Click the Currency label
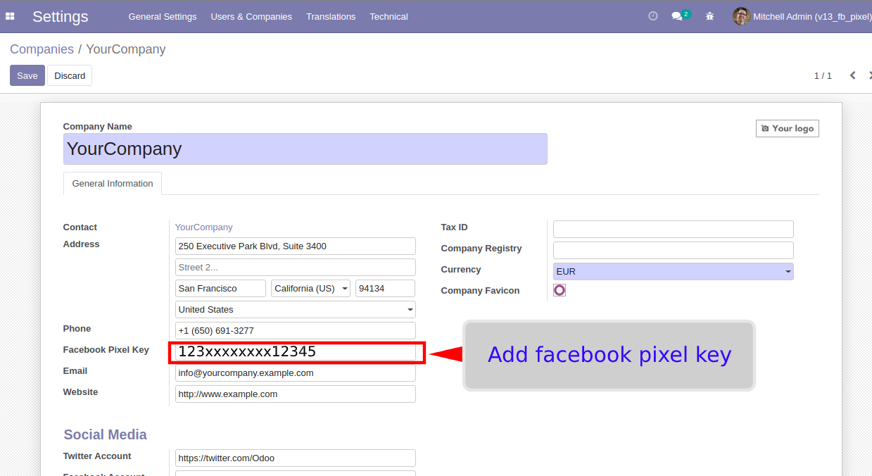Viewport: 872px width, 476px height. coord(461,270)
